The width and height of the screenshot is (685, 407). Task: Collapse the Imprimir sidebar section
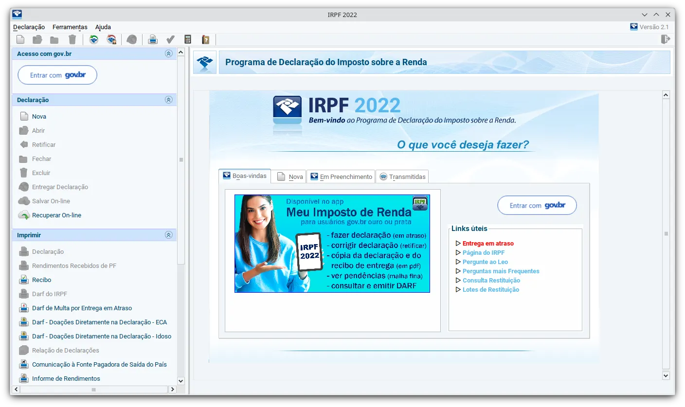pyautogui.click(x=169, y=235)
